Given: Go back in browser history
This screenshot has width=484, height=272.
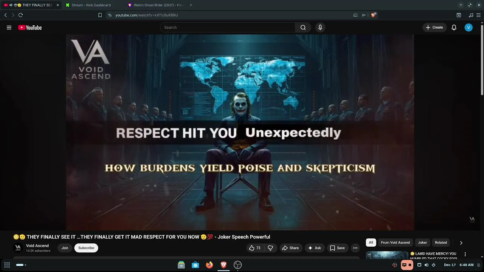Looking at the screenshot, I should tap(5, 15).
